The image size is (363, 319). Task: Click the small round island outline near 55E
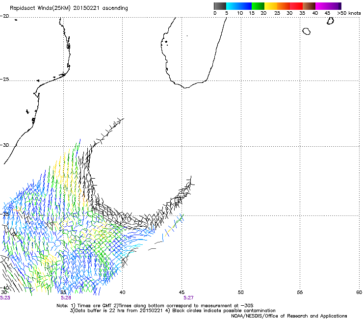(307, 31)
